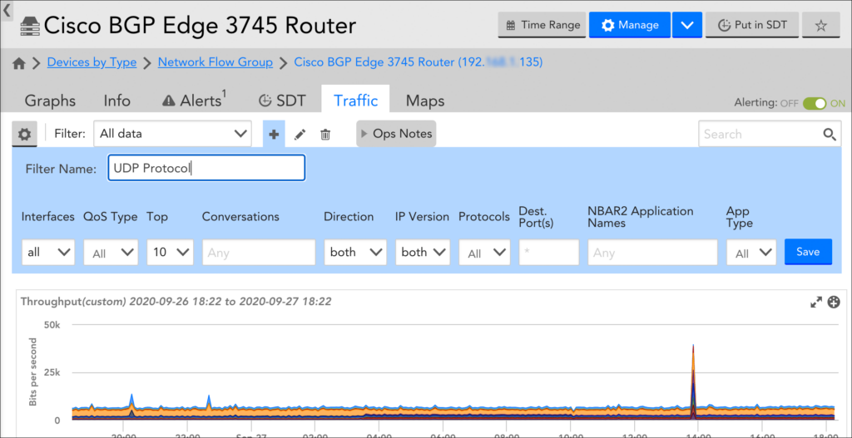The width and height of the screenshot is (852, 438).
Task: Click the Filter Name text field
Action: point(206,168)
